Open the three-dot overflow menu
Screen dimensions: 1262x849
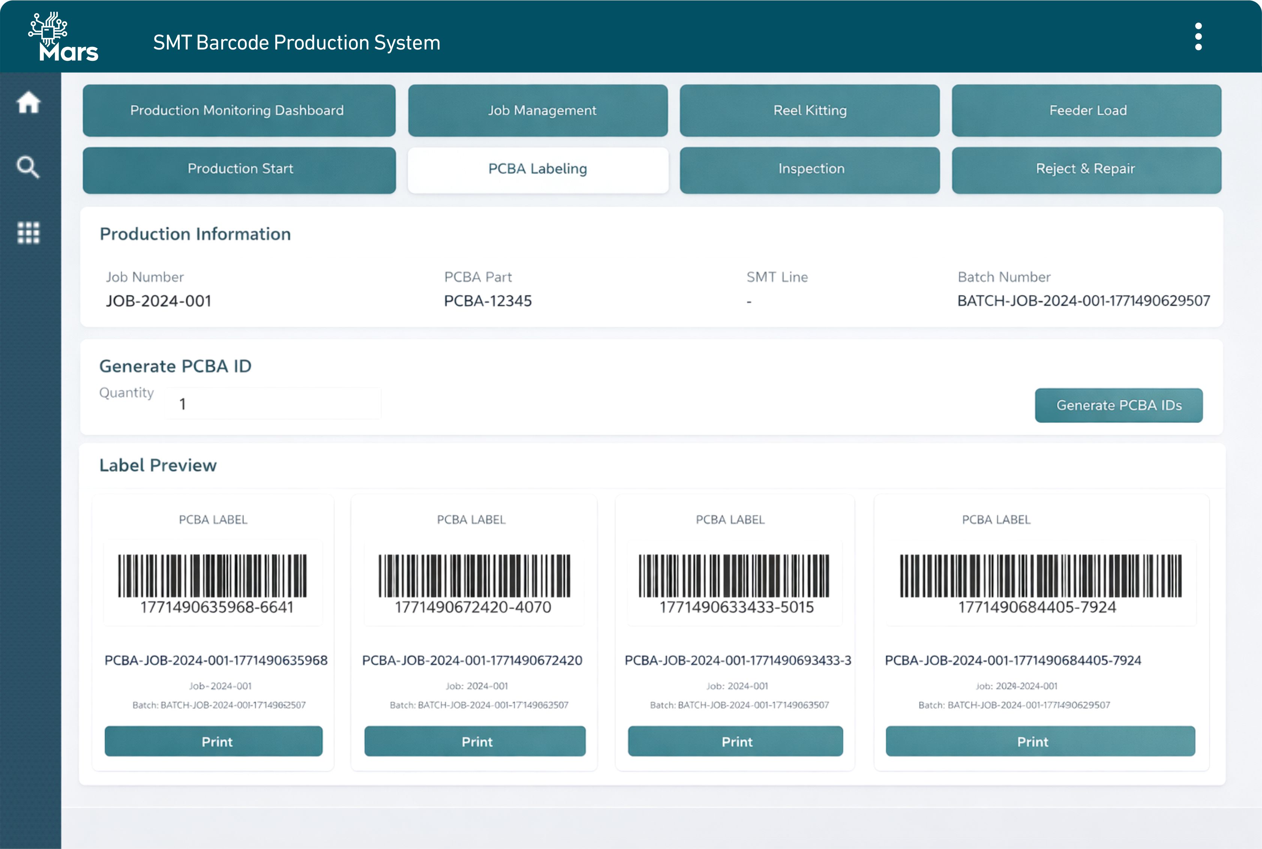tap(1198, 37)
